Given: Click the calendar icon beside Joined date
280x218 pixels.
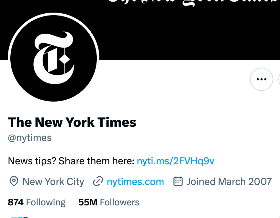Looking at the screenshot, I should pyautogui.click(x=178, y=181).
